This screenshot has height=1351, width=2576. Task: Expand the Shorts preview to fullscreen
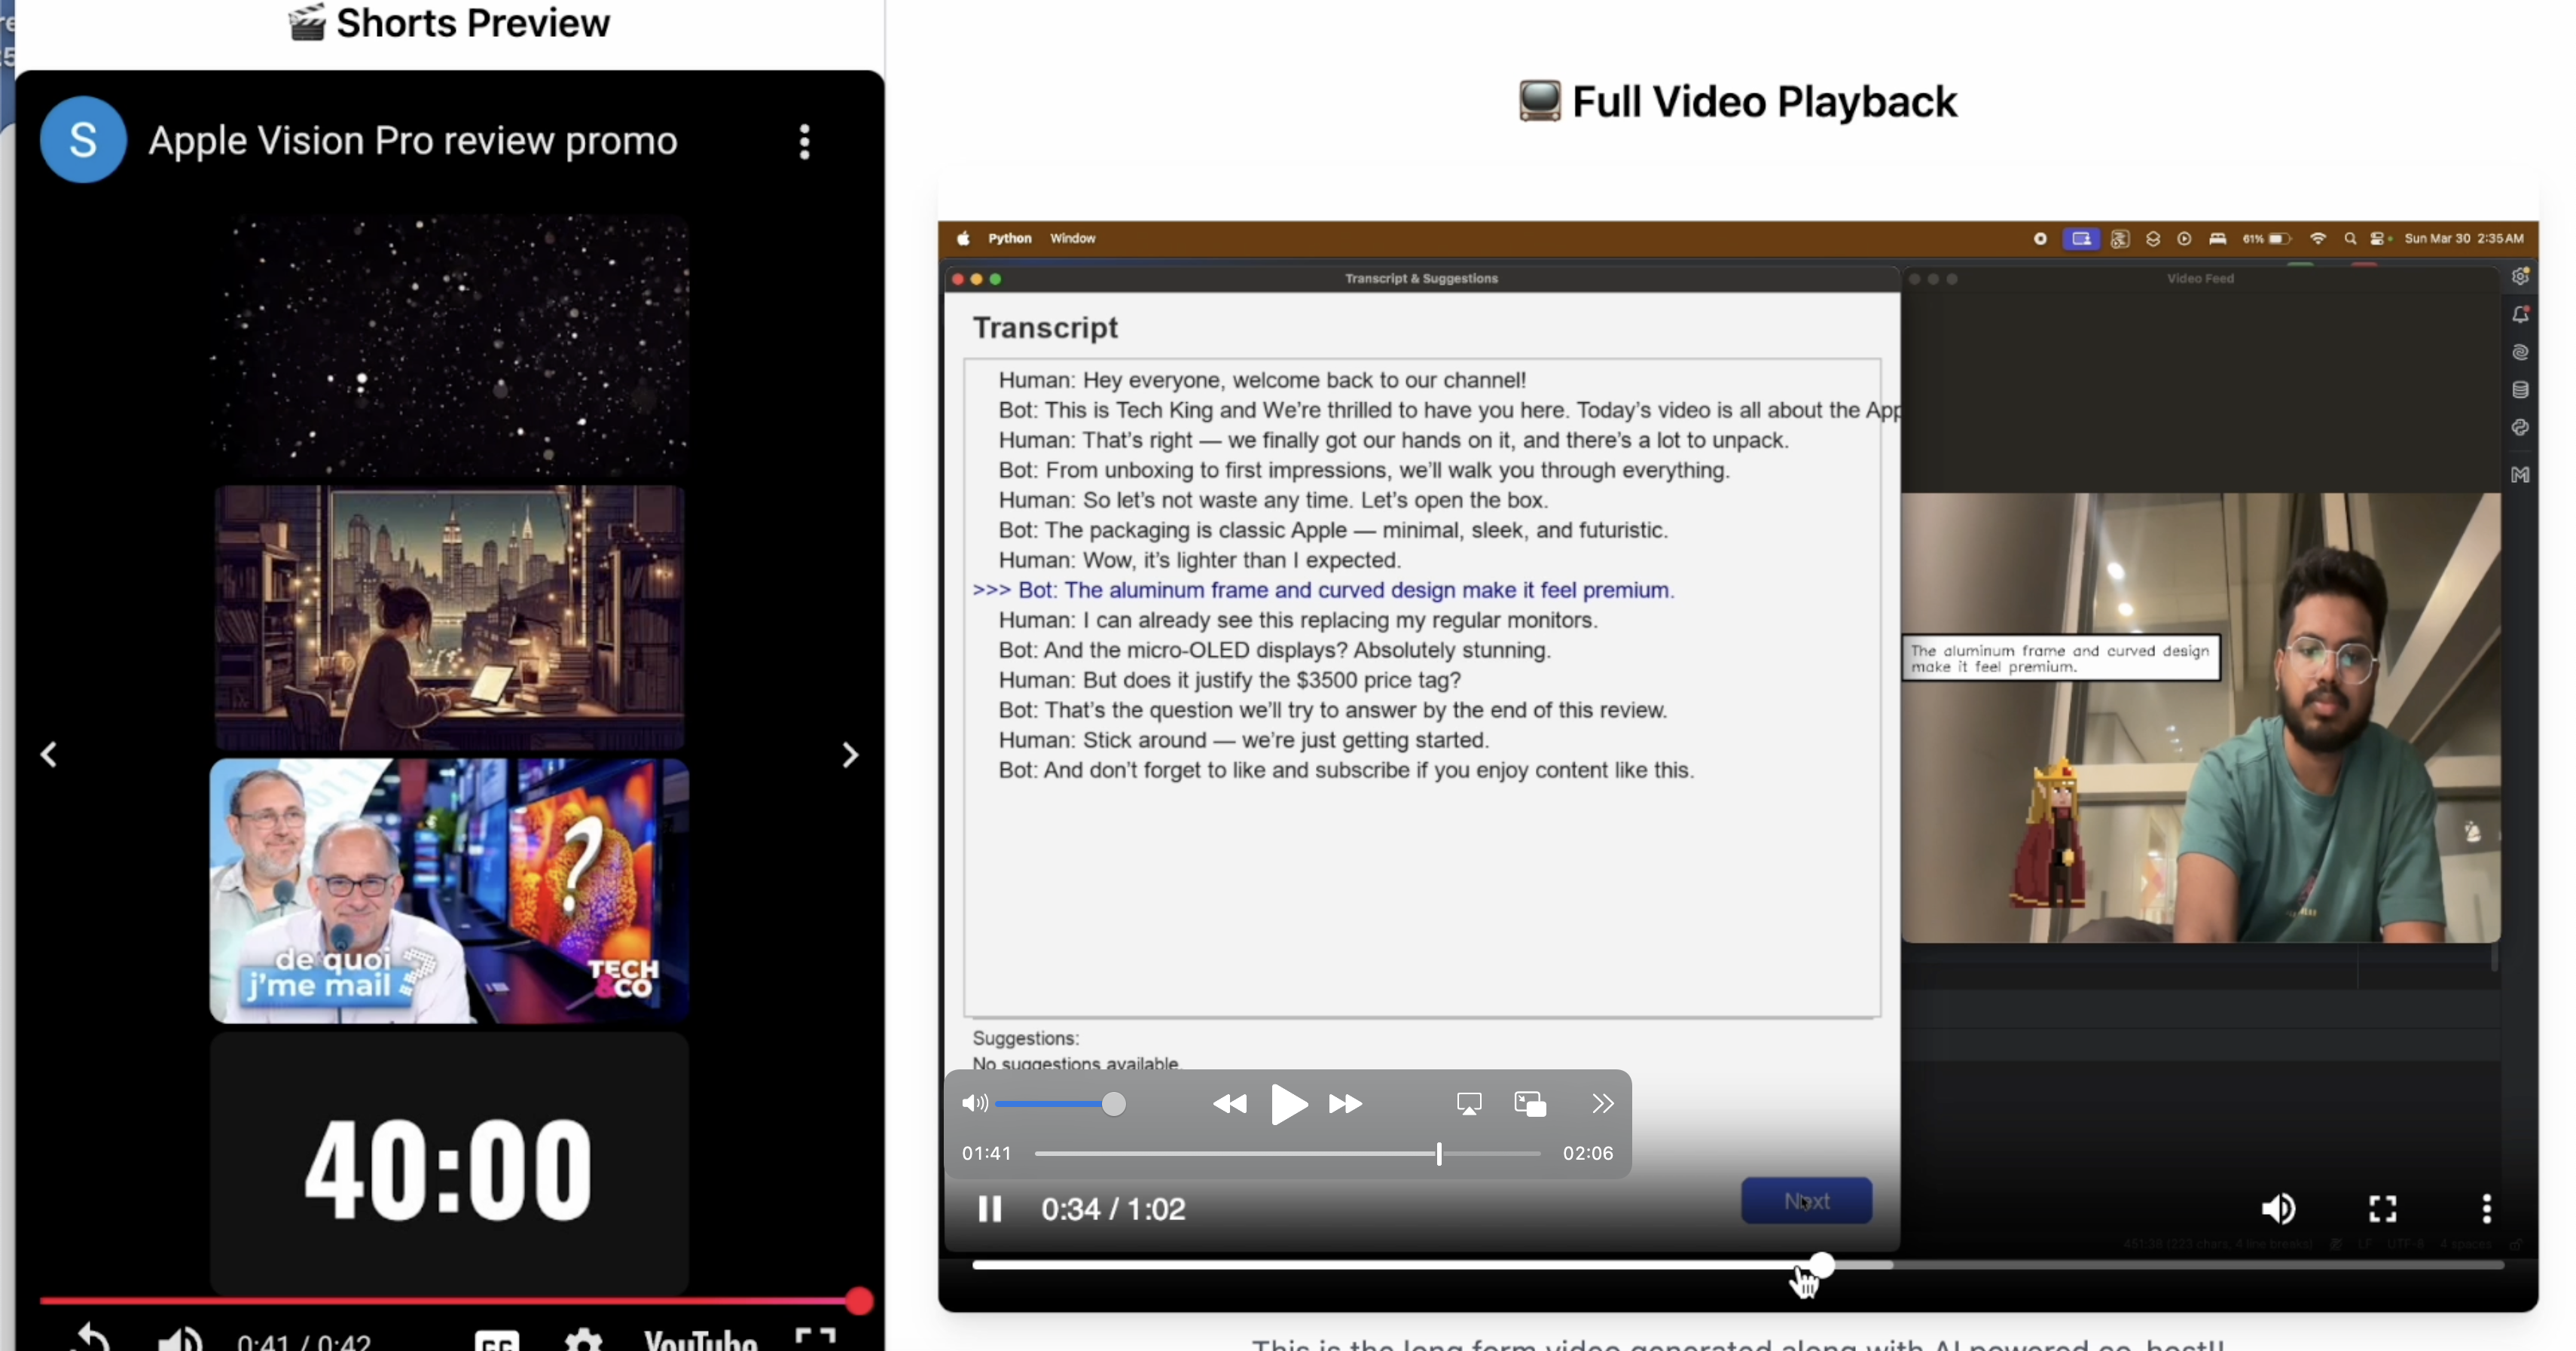815,1338
